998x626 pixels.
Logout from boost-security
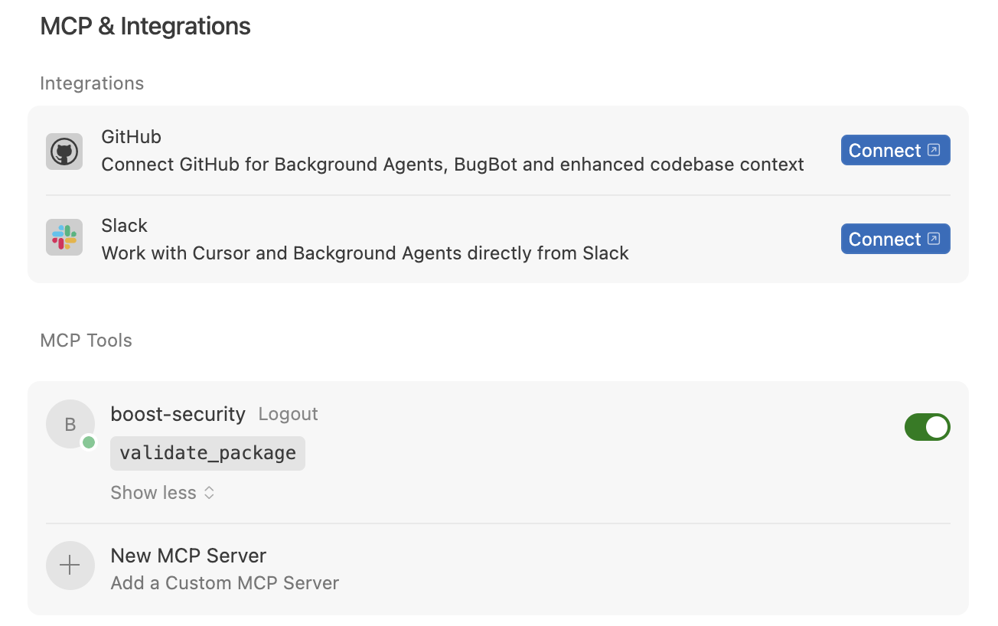[288, 413]
